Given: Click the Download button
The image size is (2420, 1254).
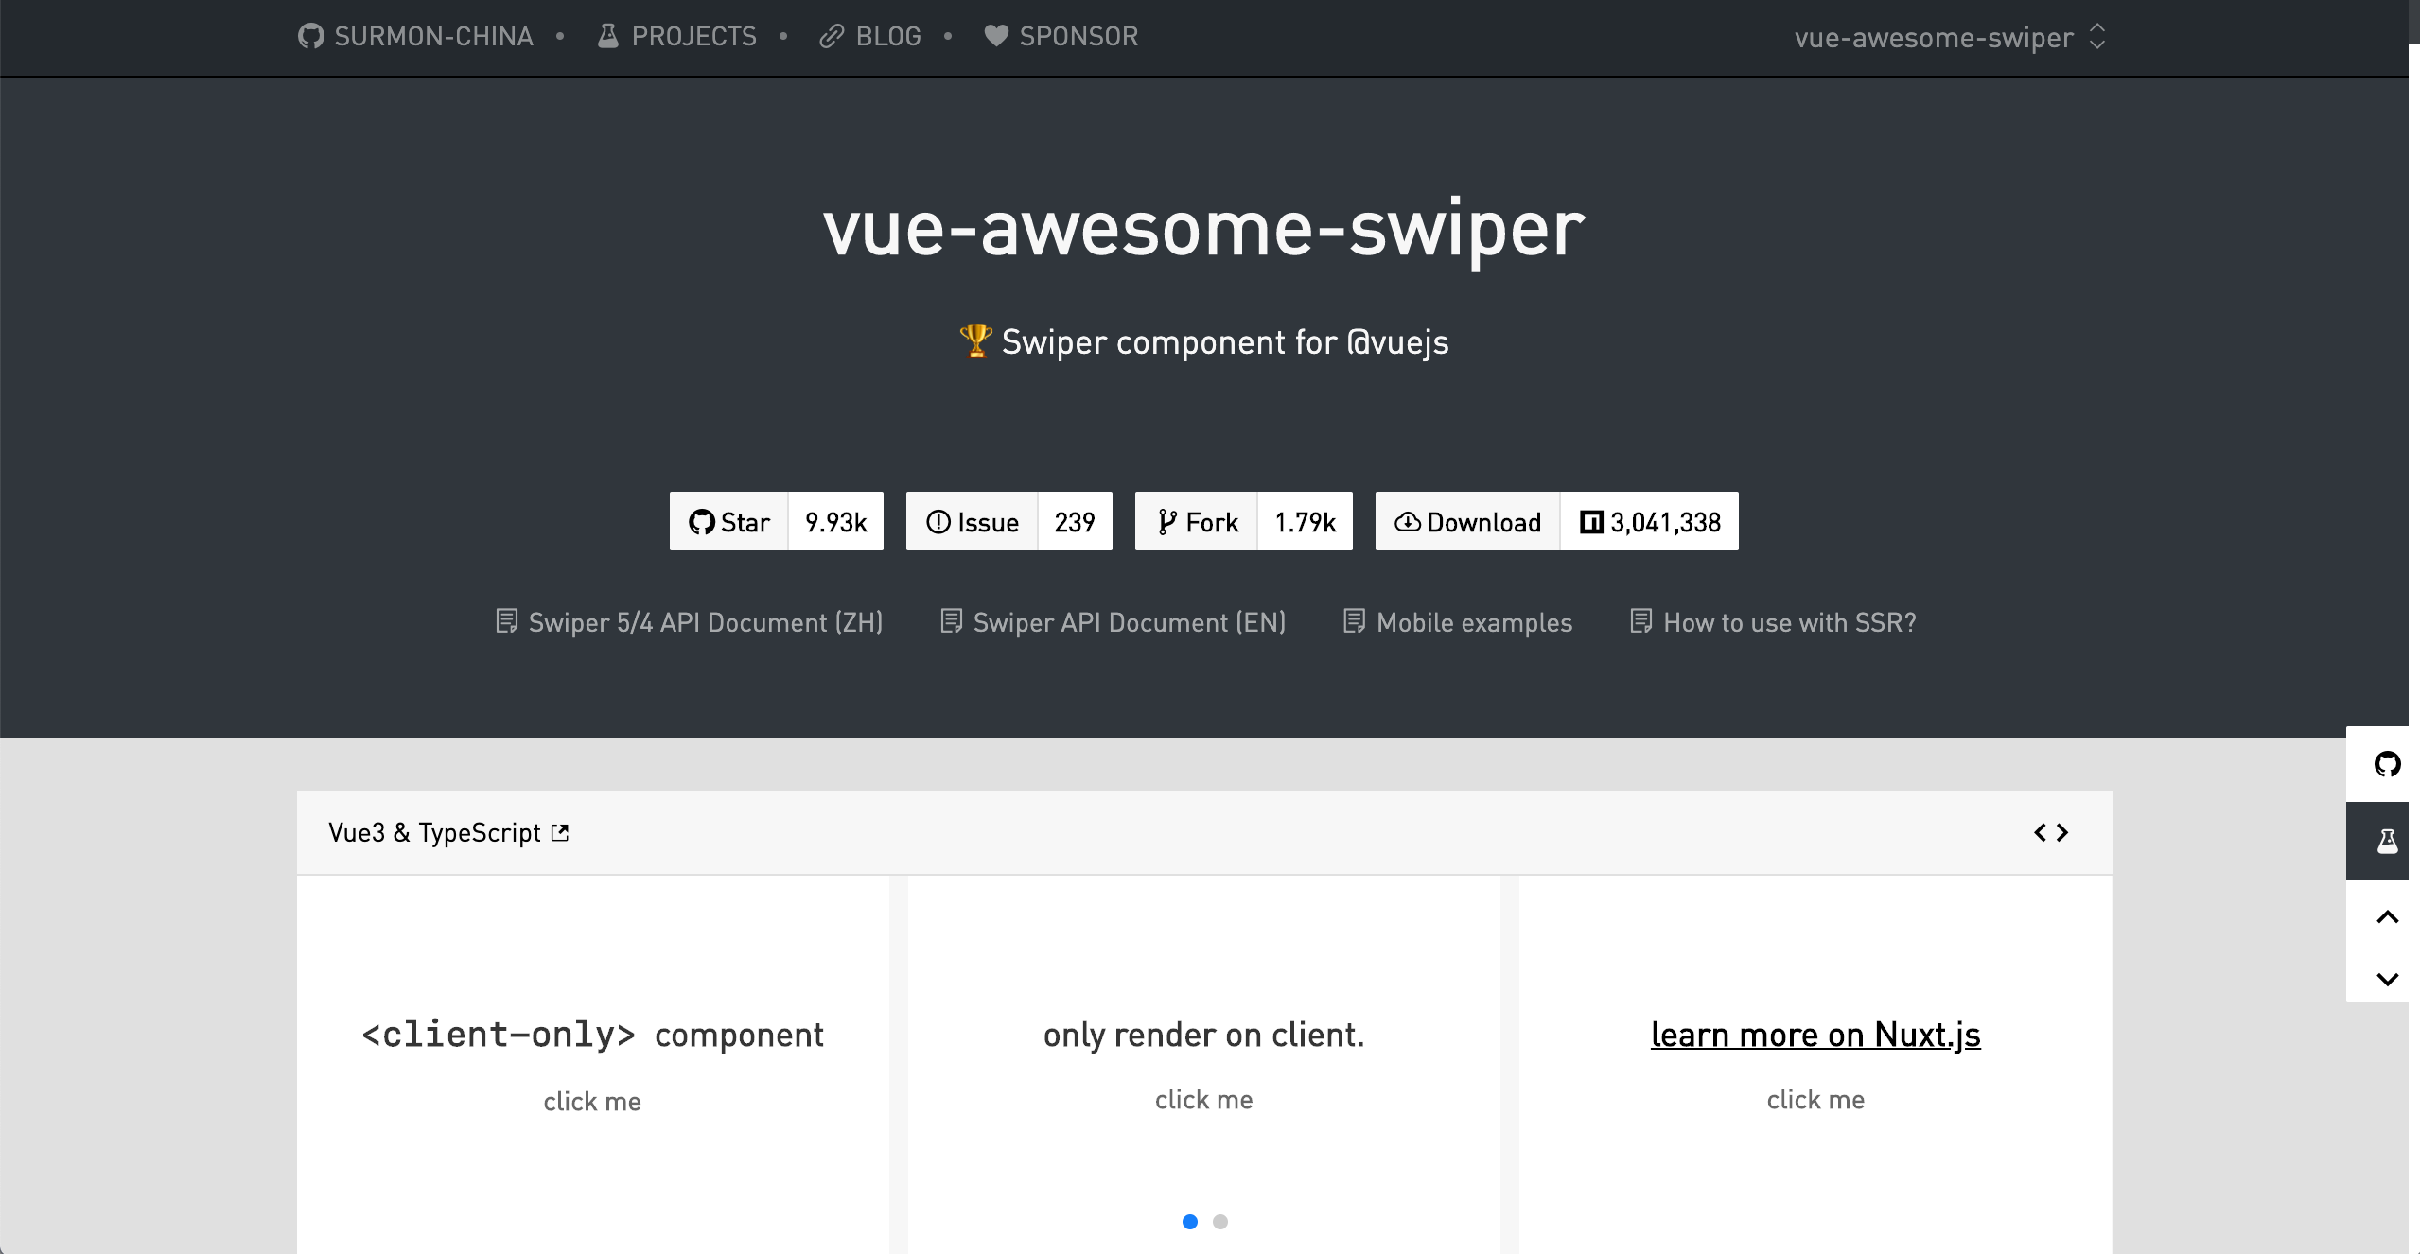Looking at the screenshot, I should tap(1468, 521).
